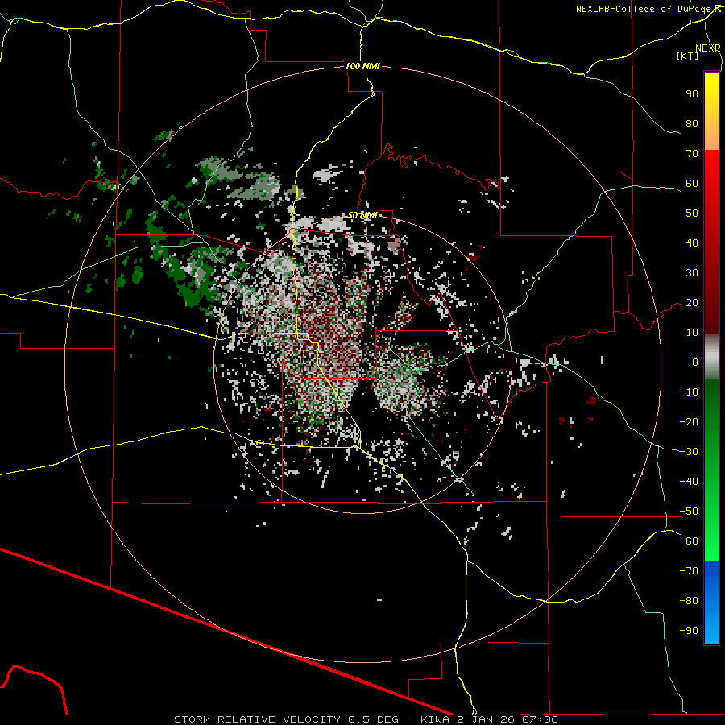
Task: Click the 30 value on velocity scale
Action: tap(692, 273)
